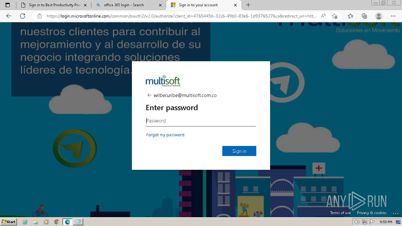Launch the media player taskbar icon
Screen dimensions: 402x226
[x=46, y=222]
